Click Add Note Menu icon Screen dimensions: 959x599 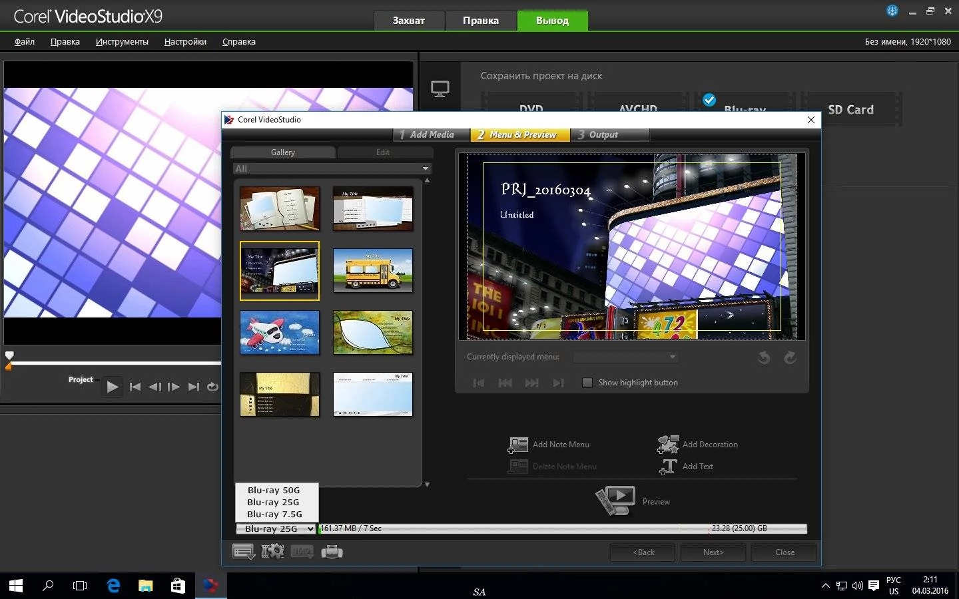pos(517,445)
